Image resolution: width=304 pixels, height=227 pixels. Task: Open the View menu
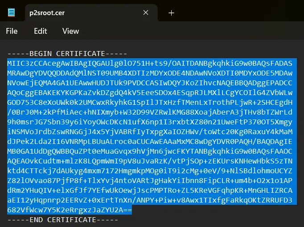tap(70, 31)
